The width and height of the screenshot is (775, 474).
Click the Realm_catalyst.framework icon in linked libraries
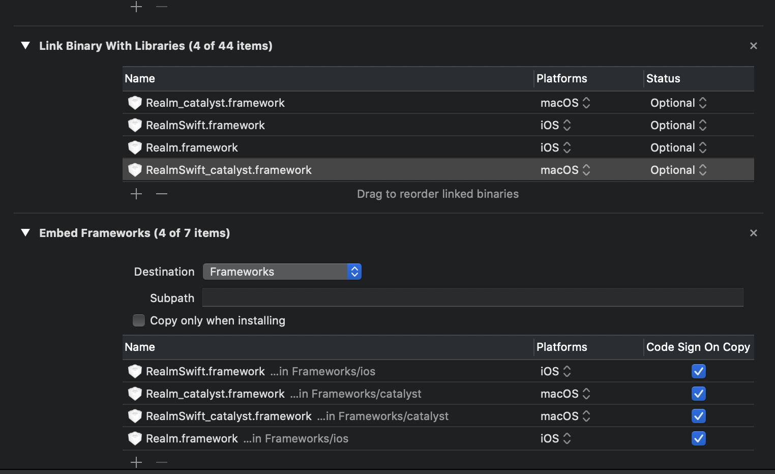point(135,103)
